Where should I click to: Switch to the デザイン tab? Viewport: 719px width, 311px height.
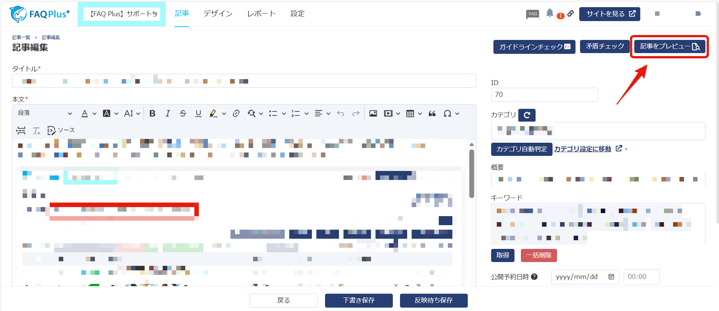tap(218, 14)
